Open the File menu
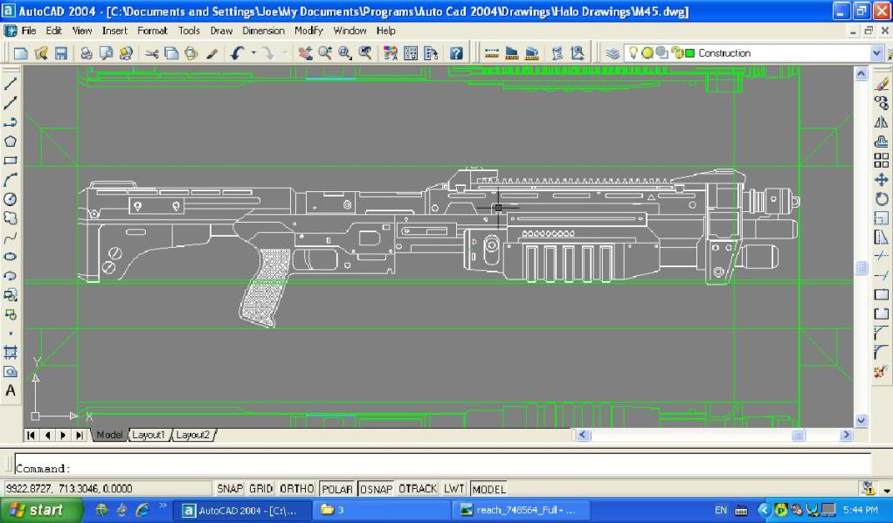893x523 pixels. tap(28, 31)
